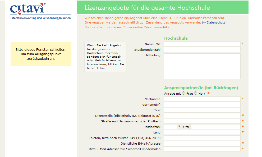The height and width of the screenshot is (157, 262).
Task: Focus the Ort field beside Postleitzahl
Action: pos(215,127)
